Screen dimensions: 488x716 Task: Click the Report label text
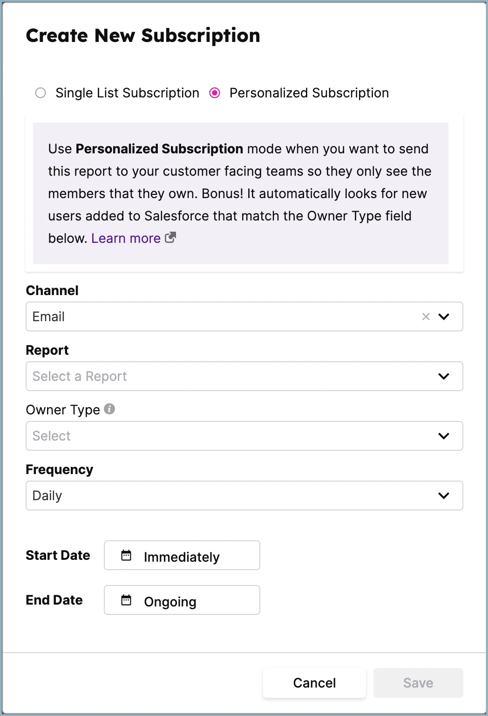[x=47, y=350]
